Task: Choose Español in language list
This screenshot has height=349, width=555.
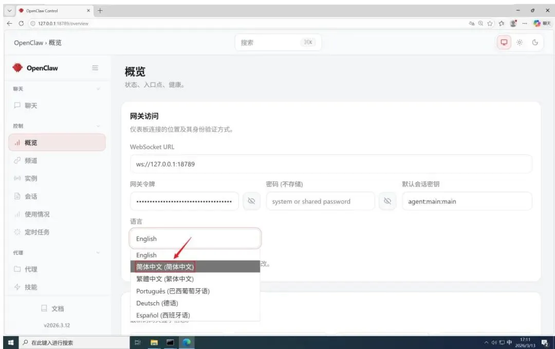Action: (x=195, y=315)
